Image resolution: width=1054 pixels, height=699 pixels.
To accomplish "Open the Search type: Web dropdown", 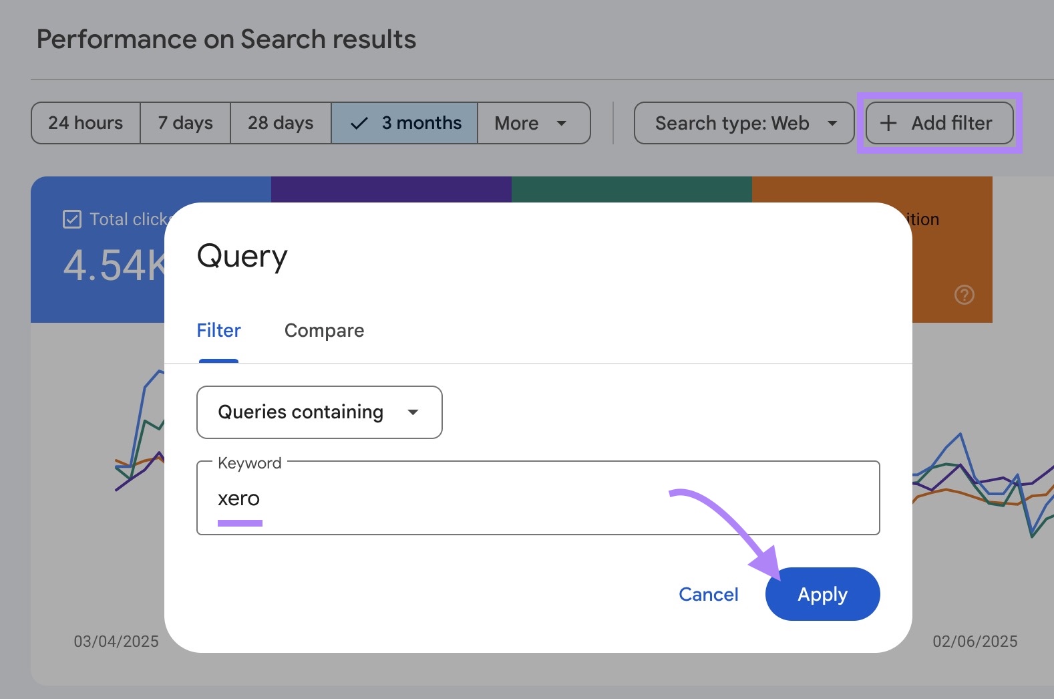I will click(743, 123).
